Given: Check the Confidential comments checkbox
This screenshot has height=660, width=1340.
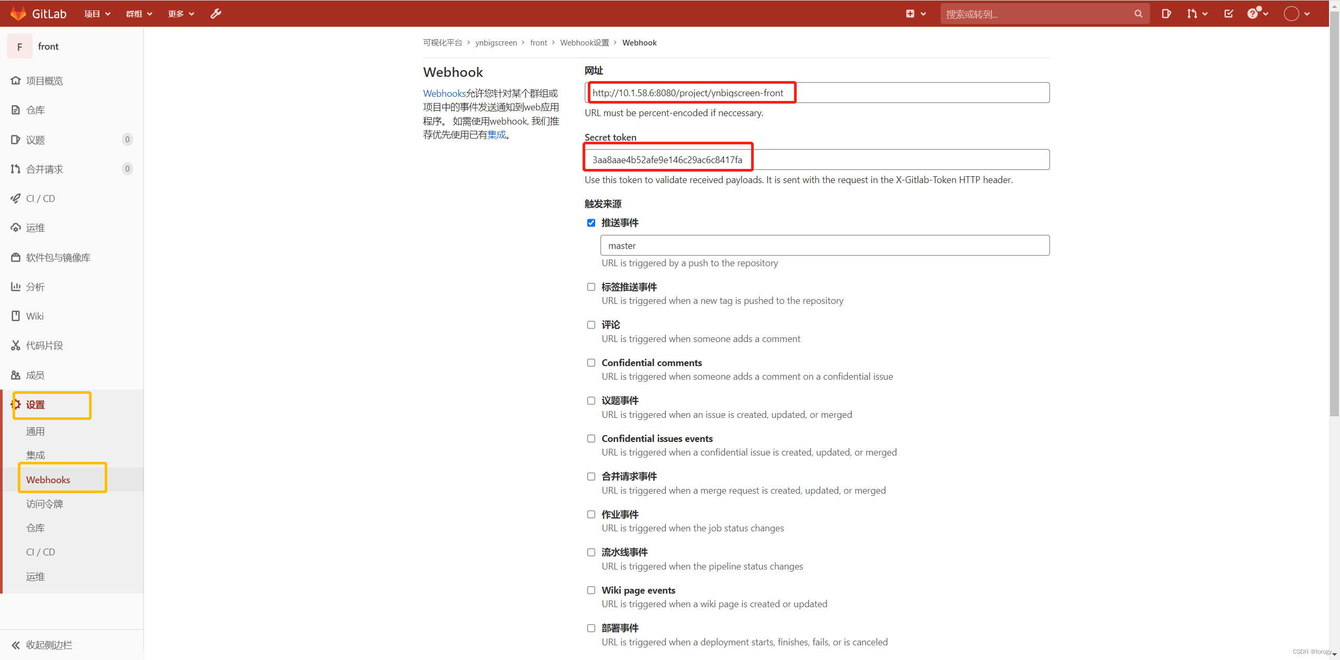Looking at the screenshot, I should point(591,363).
